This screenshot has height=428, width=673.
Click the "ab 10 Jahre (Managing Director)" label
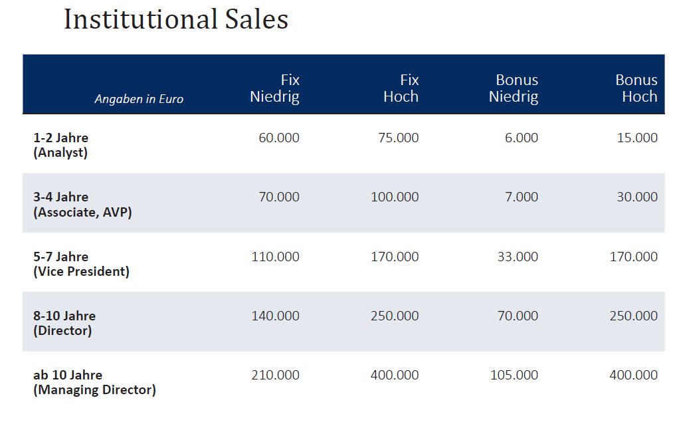pyautogui.click(x=94, y=382)
